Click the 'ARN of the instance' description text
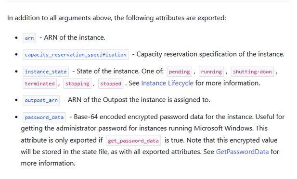The height and width of the screenshot is (179, 297). tap(75, 37)
